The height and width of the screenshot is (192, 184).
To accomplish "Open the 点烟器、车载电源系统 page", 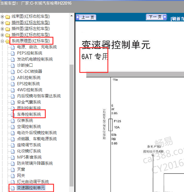I will tap(37, 139).
